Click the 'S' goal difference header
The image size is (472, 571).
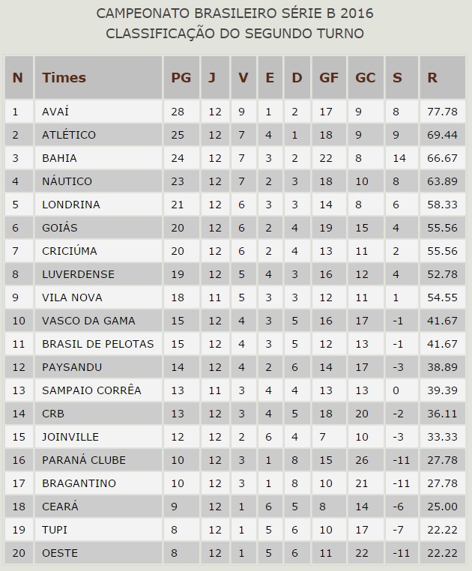[397, 77]
